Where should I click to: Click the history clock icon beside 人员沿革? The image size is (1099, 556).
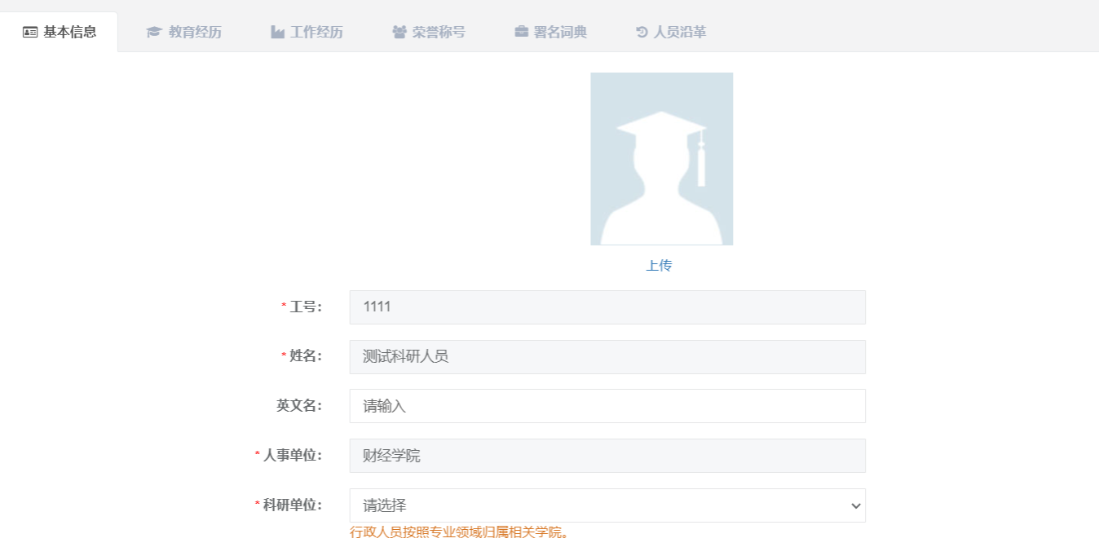pos(642,33)
